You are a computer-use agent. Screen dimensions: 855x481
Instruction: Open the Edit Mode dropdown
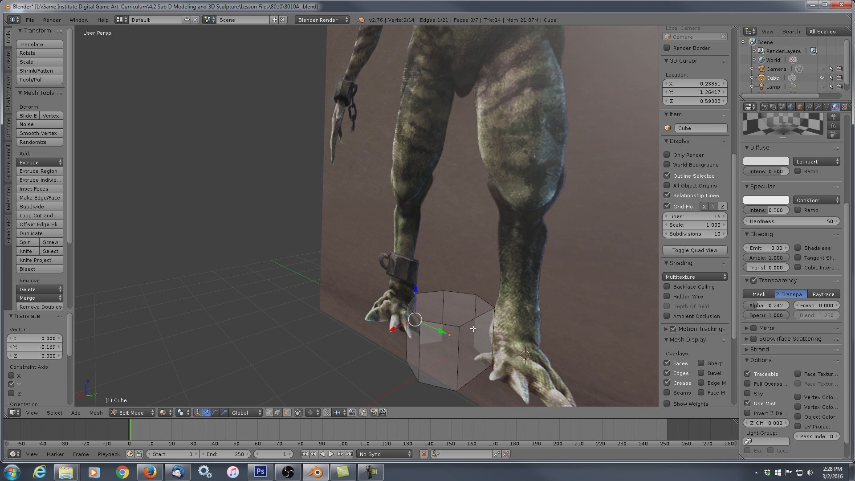[132, 413]
